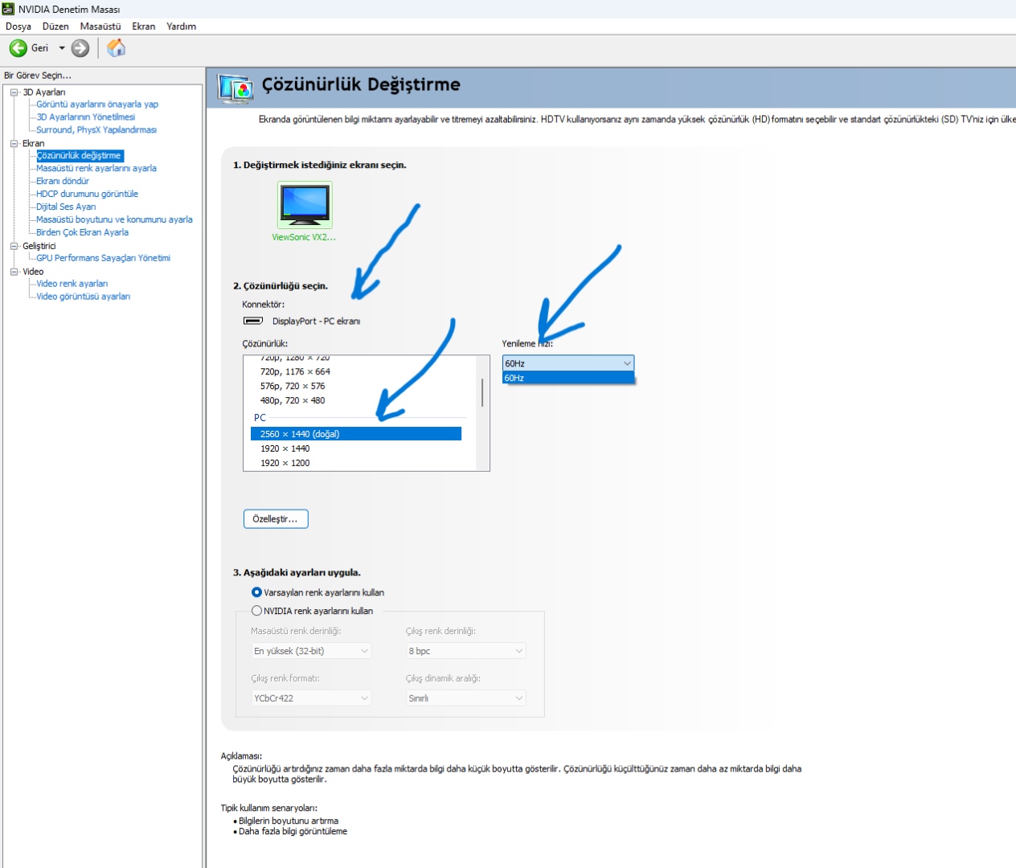This screenshot has height=868, width=1016.
Task: Open Video görüntüsü ayarları
Action: (84, 297)
